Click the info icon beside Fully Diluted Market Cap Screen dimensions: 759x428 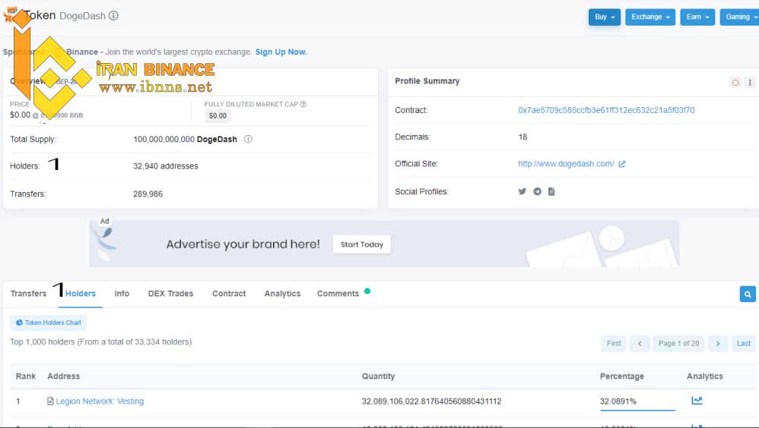[303, 104]
